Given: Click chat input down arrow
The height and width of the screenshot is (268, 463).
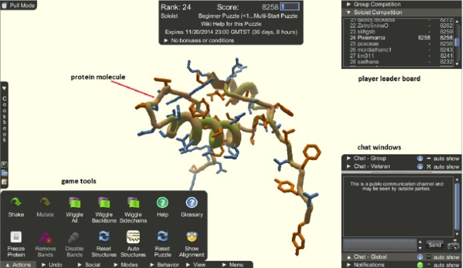Looking at the screenshot, I should [420, 248].
